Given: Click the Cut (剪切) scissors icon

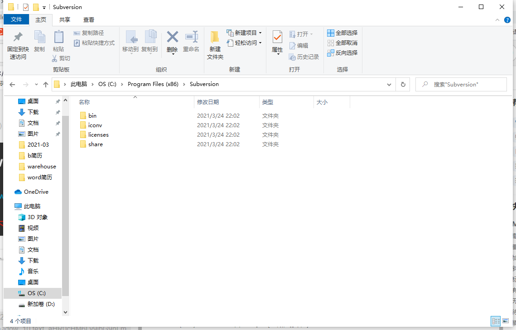Looking at the screenshot, I should [x=55, y=58].
